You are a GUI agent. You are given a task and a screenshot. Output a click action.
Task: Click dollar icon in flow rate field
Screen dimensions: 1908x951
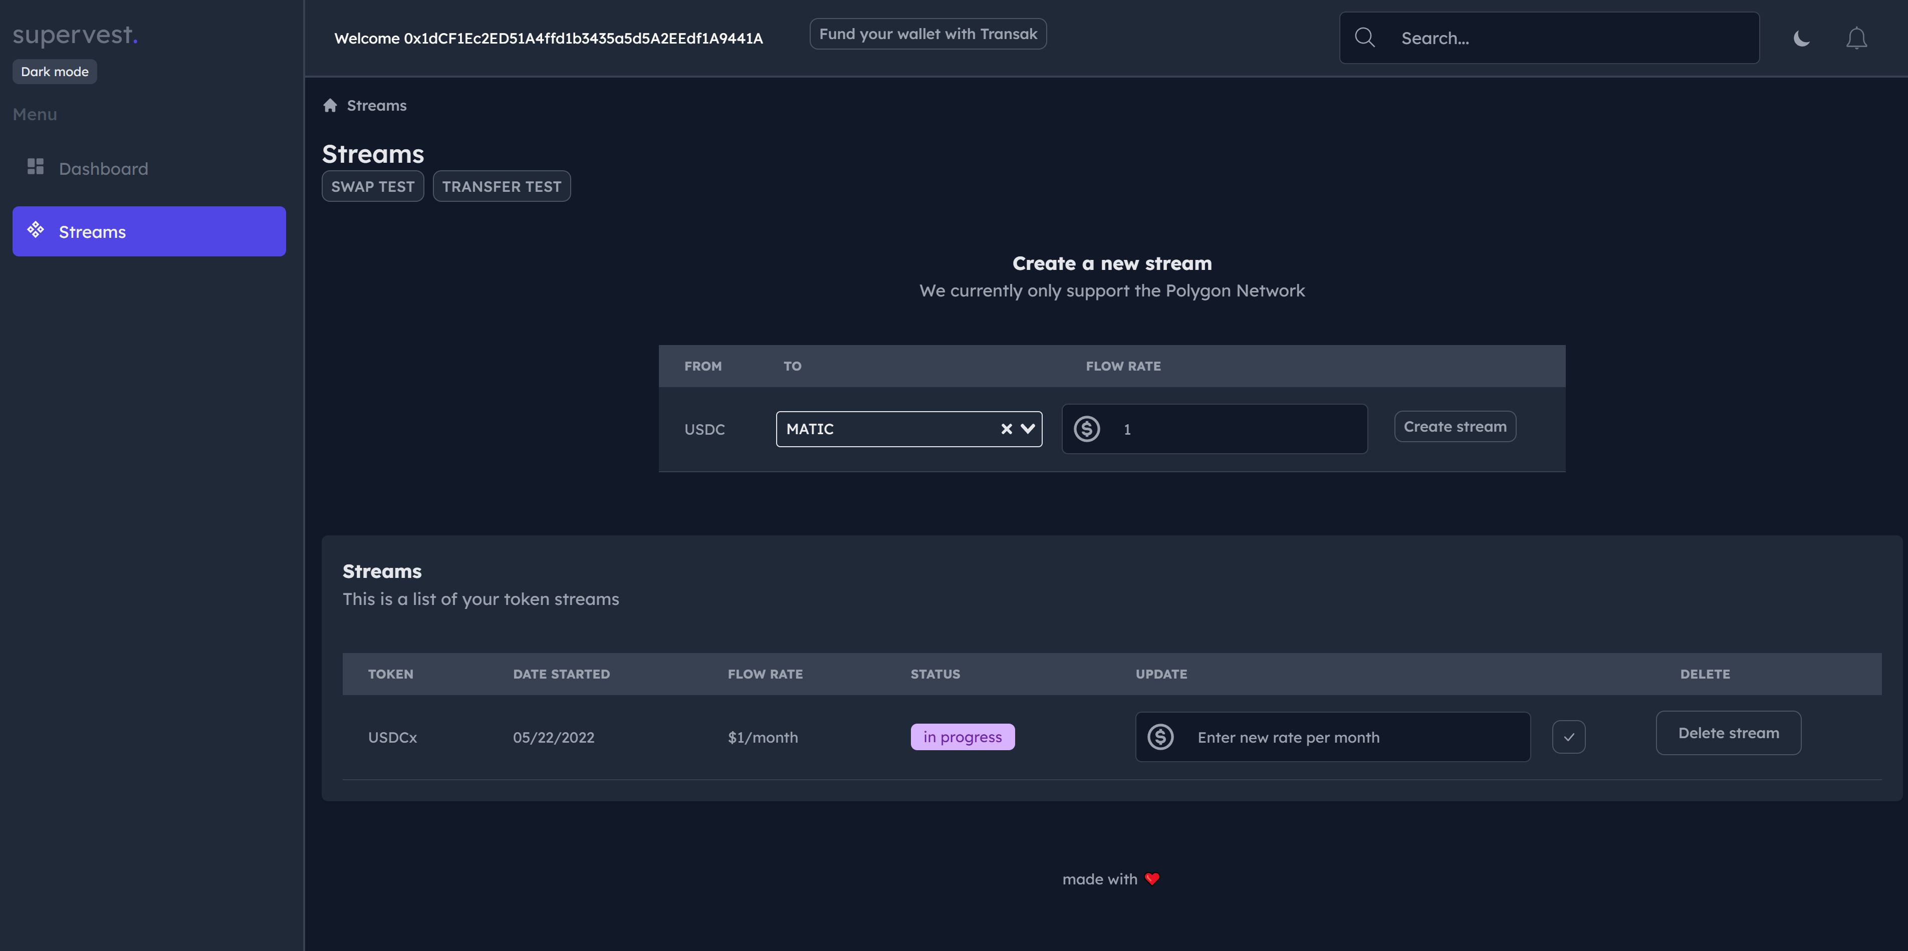1087,429
